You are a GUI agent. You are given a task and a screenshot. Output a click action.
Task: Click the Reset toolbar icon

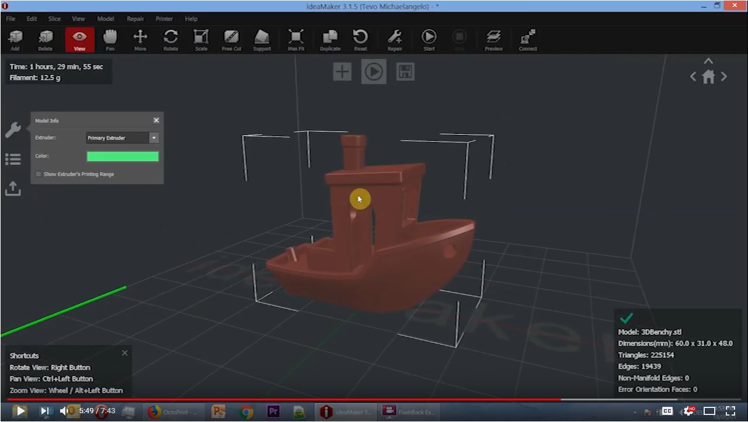coord(360,40)
